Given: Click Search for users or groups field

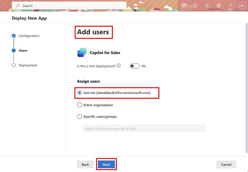Looking at the screenshot, I should pyautogui.click(x=144, y=129).
